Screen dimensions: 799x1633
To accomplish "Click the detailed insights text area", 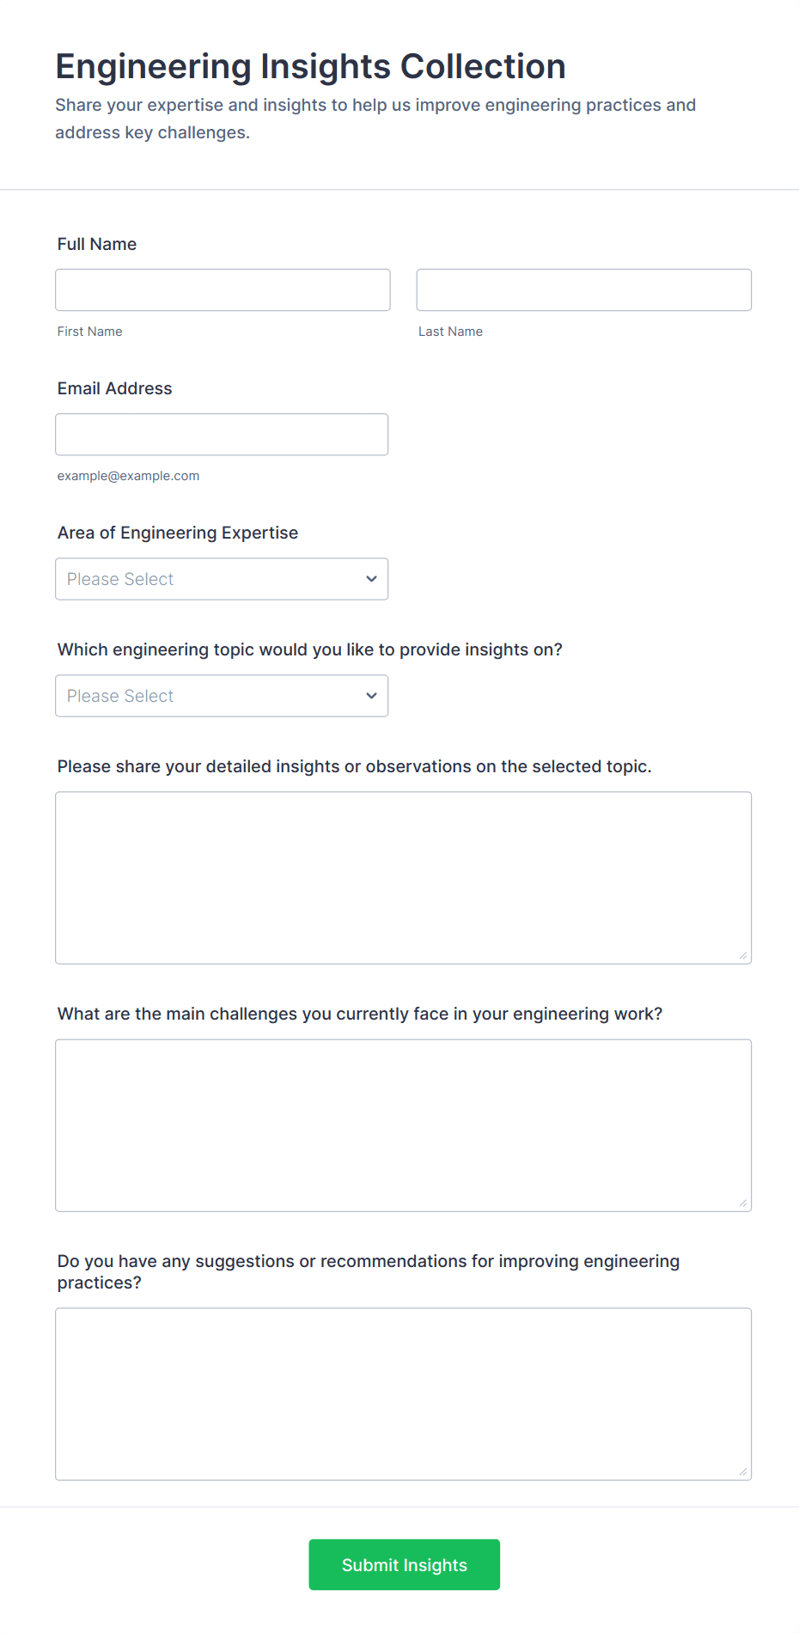I will (x=403, y=878).
